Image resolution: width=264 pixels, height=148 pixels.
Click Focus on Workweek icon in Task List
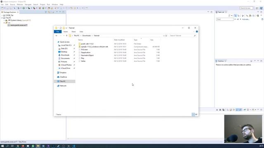pos(243,16)
